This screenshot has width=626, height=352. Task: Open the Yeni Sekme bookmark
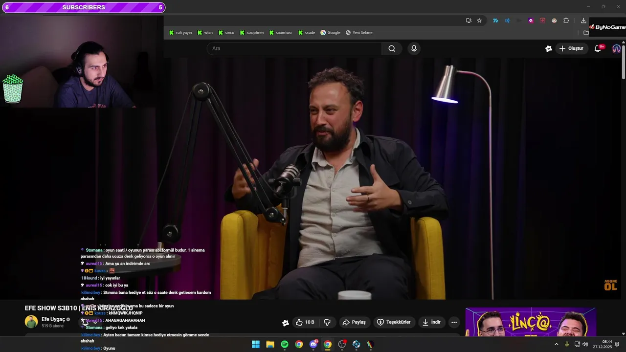(x=359, y=33)
